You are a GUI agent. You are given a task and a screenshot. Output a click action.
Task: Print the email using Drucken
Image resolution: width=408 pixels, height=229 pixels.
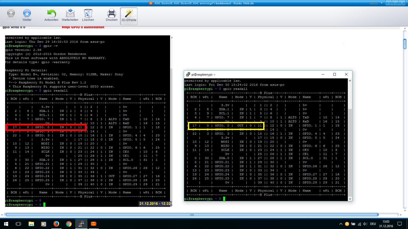click(111, 16)
